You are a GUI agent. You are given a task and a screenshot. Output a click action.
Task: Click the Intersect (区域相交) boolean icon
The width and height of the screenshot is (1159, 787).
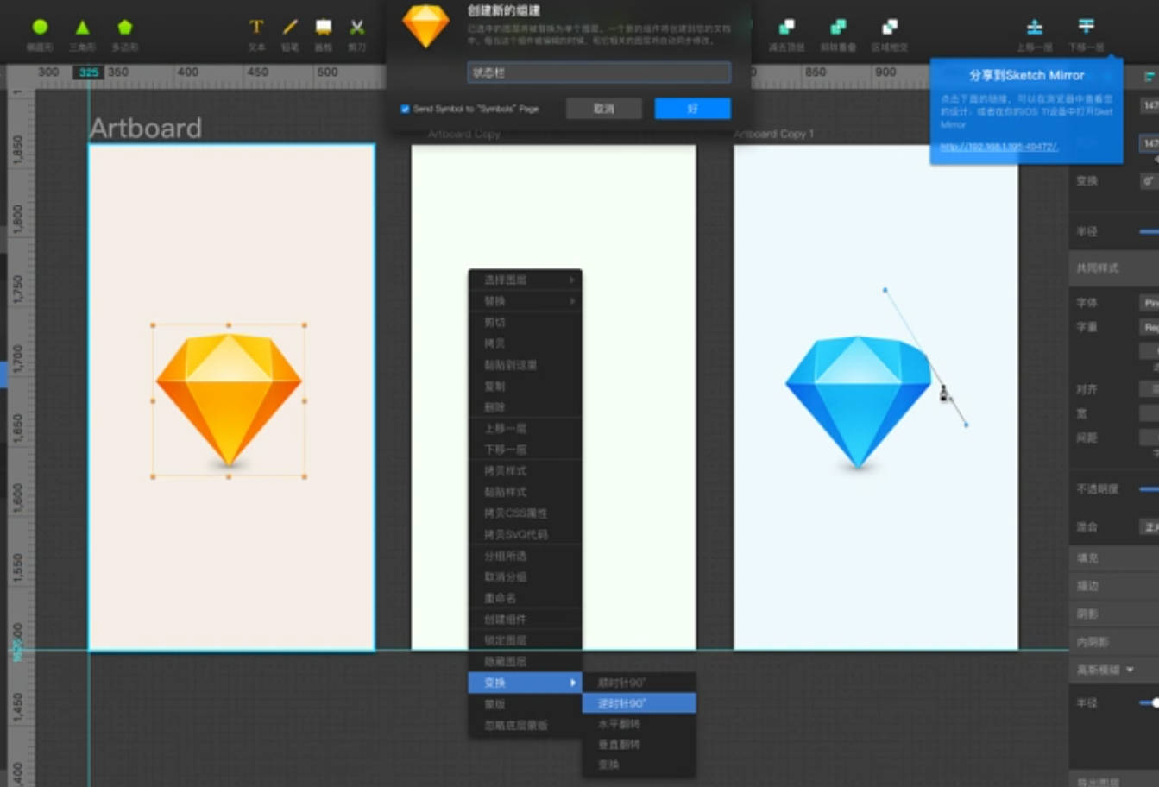(x=889, y=28)
